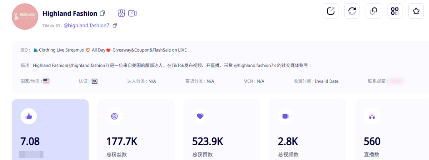The height and width of the screenshot is (160, 429).
Task: Click the 总粉丝数 target icon
Action: 114,116
